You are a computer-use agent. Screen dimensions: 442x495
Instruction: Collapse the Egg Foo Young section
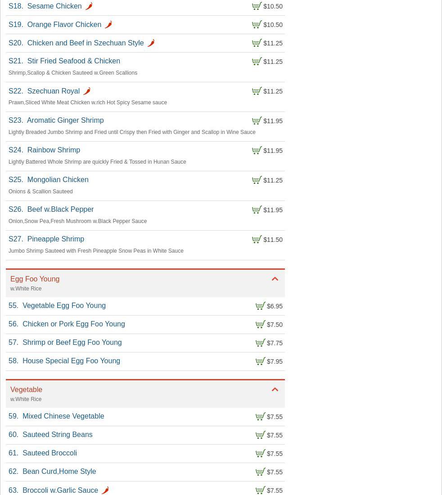(x=275, y=279)
